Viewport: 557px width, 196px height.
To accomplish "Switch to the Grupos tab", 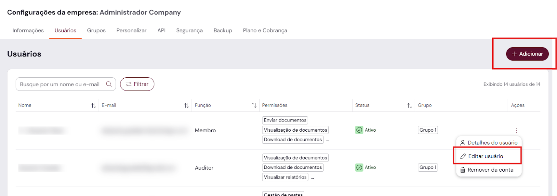I will (96, 30).
